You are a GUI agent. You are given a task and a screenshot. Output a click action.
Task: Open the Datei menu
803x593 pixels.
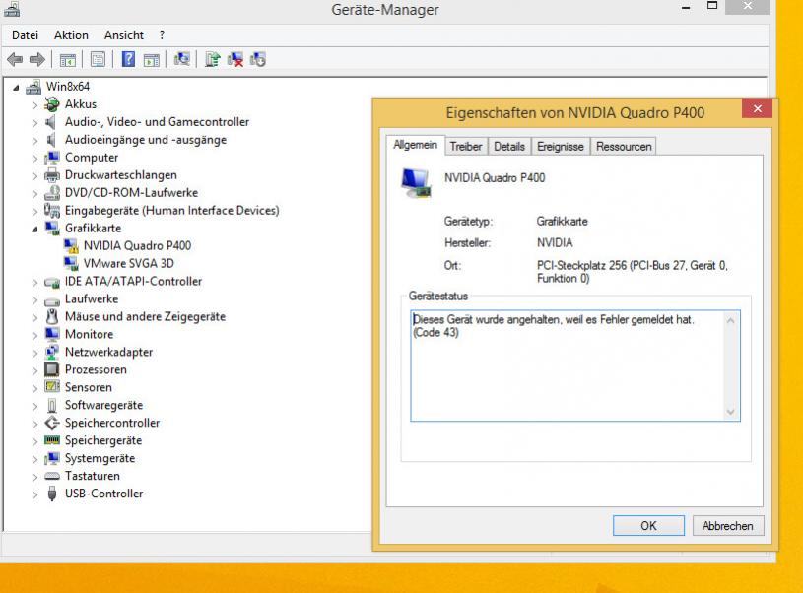[25, 34]
